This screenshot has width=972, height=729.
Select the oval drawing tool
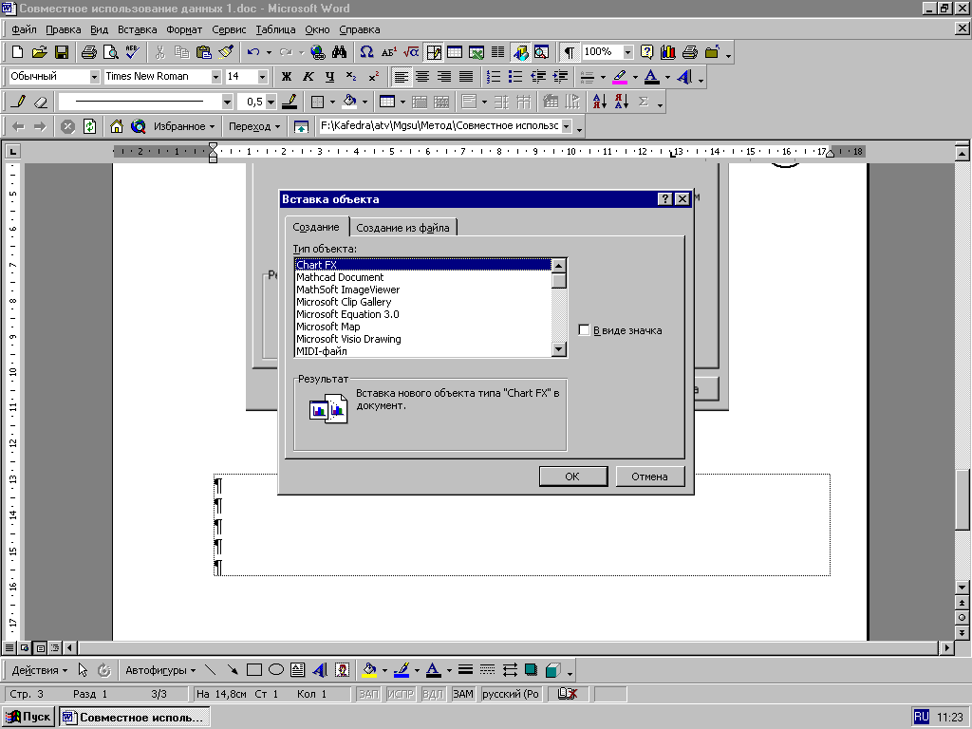click(x=276, y=669)
